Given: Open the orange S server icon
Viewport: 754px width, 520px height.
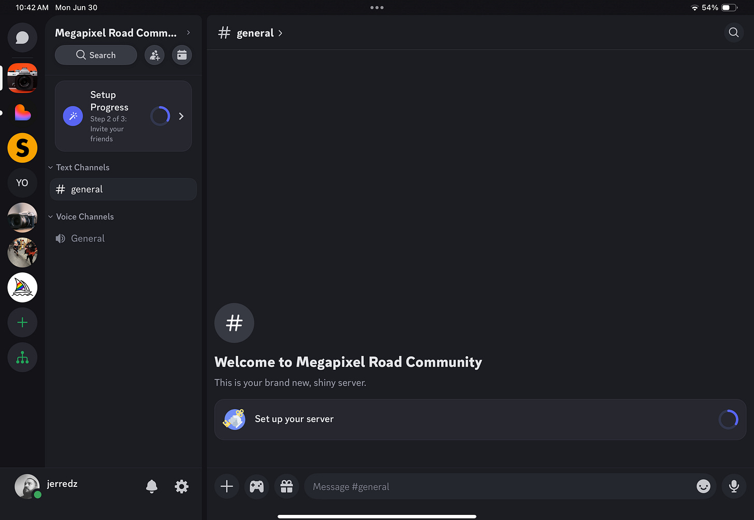Looking at the screenshot, I should point(22,148).
